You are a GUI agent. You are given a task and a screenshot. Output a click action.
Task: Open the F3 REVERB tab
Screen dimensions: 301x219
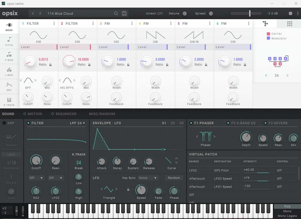coord(278,123)
